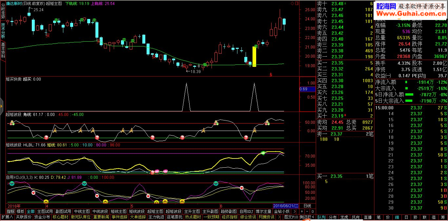Apply the 自用KDJ template
The image size is (448, 221).
pyautogui.click(x=246, y=211)
